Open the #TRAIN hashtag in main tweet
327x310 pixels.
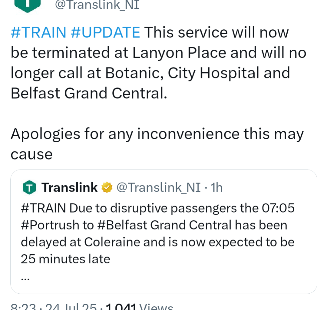[x=38, y=32]
